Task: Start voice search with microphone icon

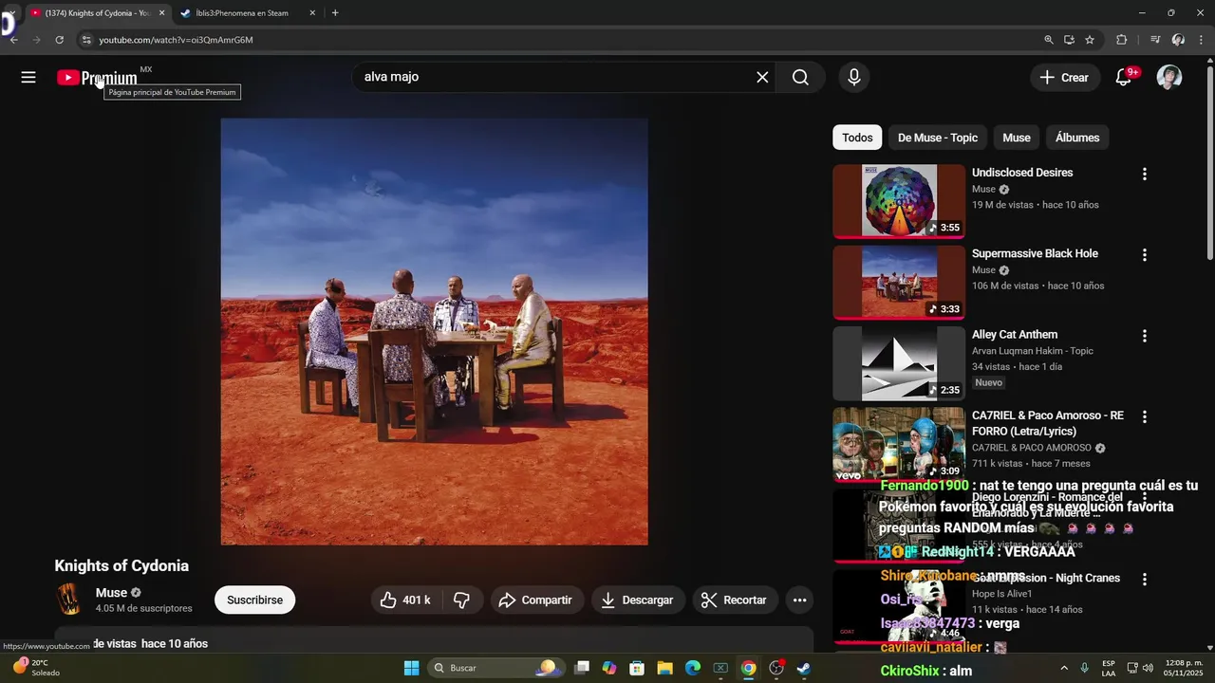Action: 854,78
